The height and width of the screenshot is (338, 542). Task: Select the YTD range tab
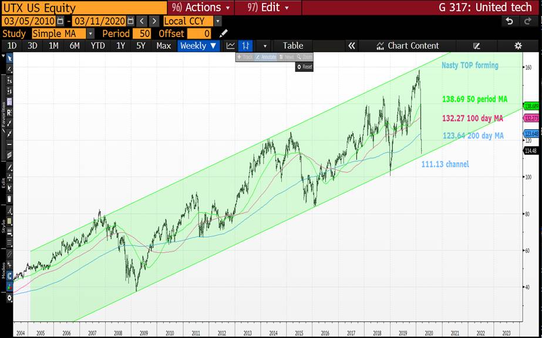98,46
